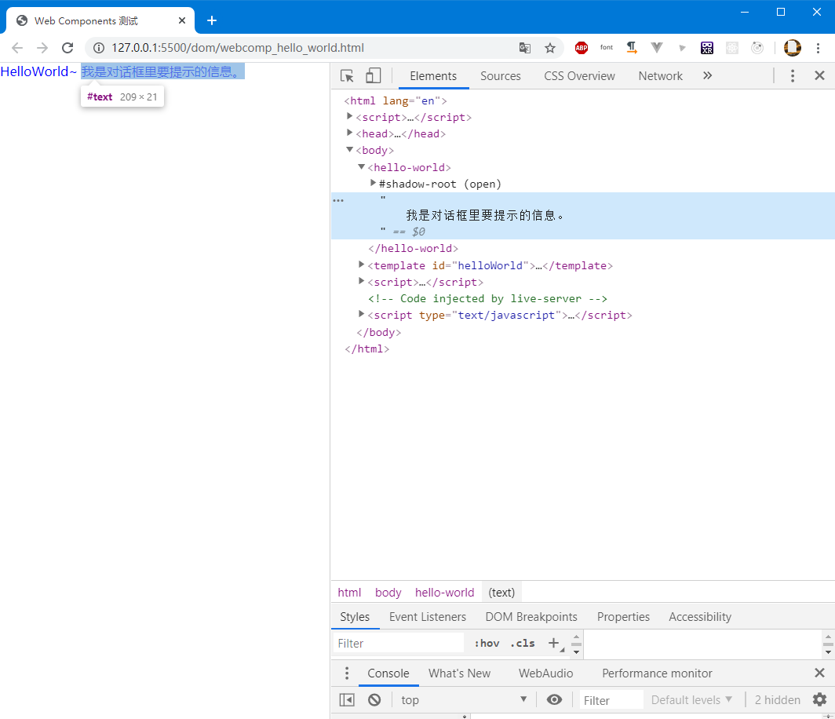Select the html lang="en" line
This screenshot has height=719, width=835.
pos(396,100)
